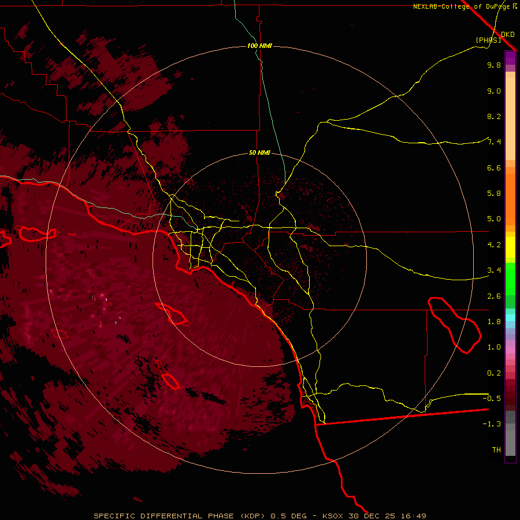520x520 pixels.
Task: Click the bright green band beside 3.4
Action: coord(510,278)
